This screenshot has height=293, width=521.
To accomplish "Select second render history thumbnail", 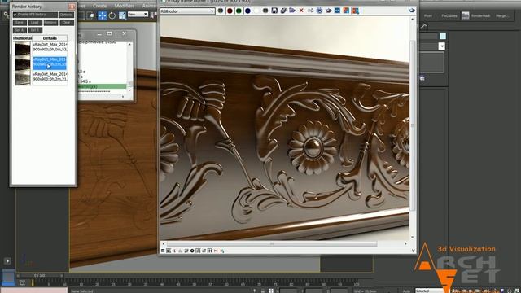I will (x=23, y=63).
